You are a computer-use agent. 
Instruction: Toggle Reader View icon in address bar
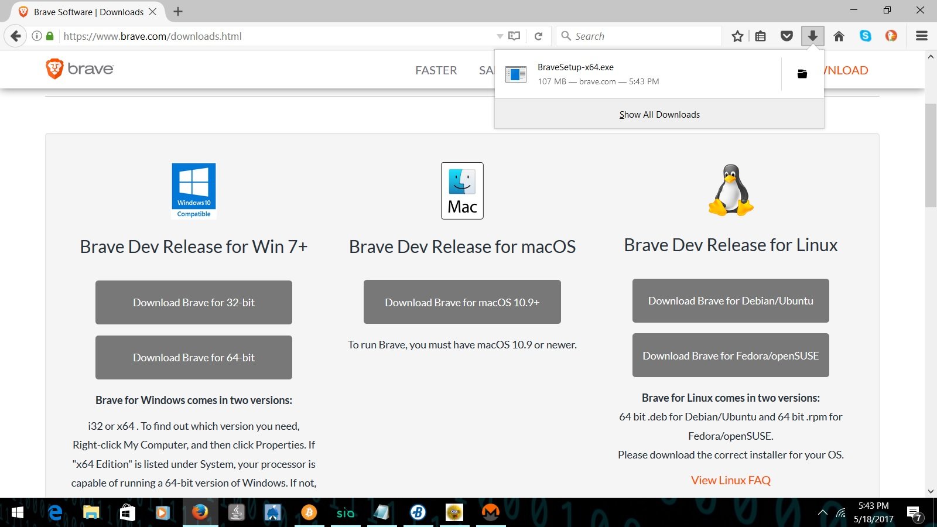tap(514, 36)
